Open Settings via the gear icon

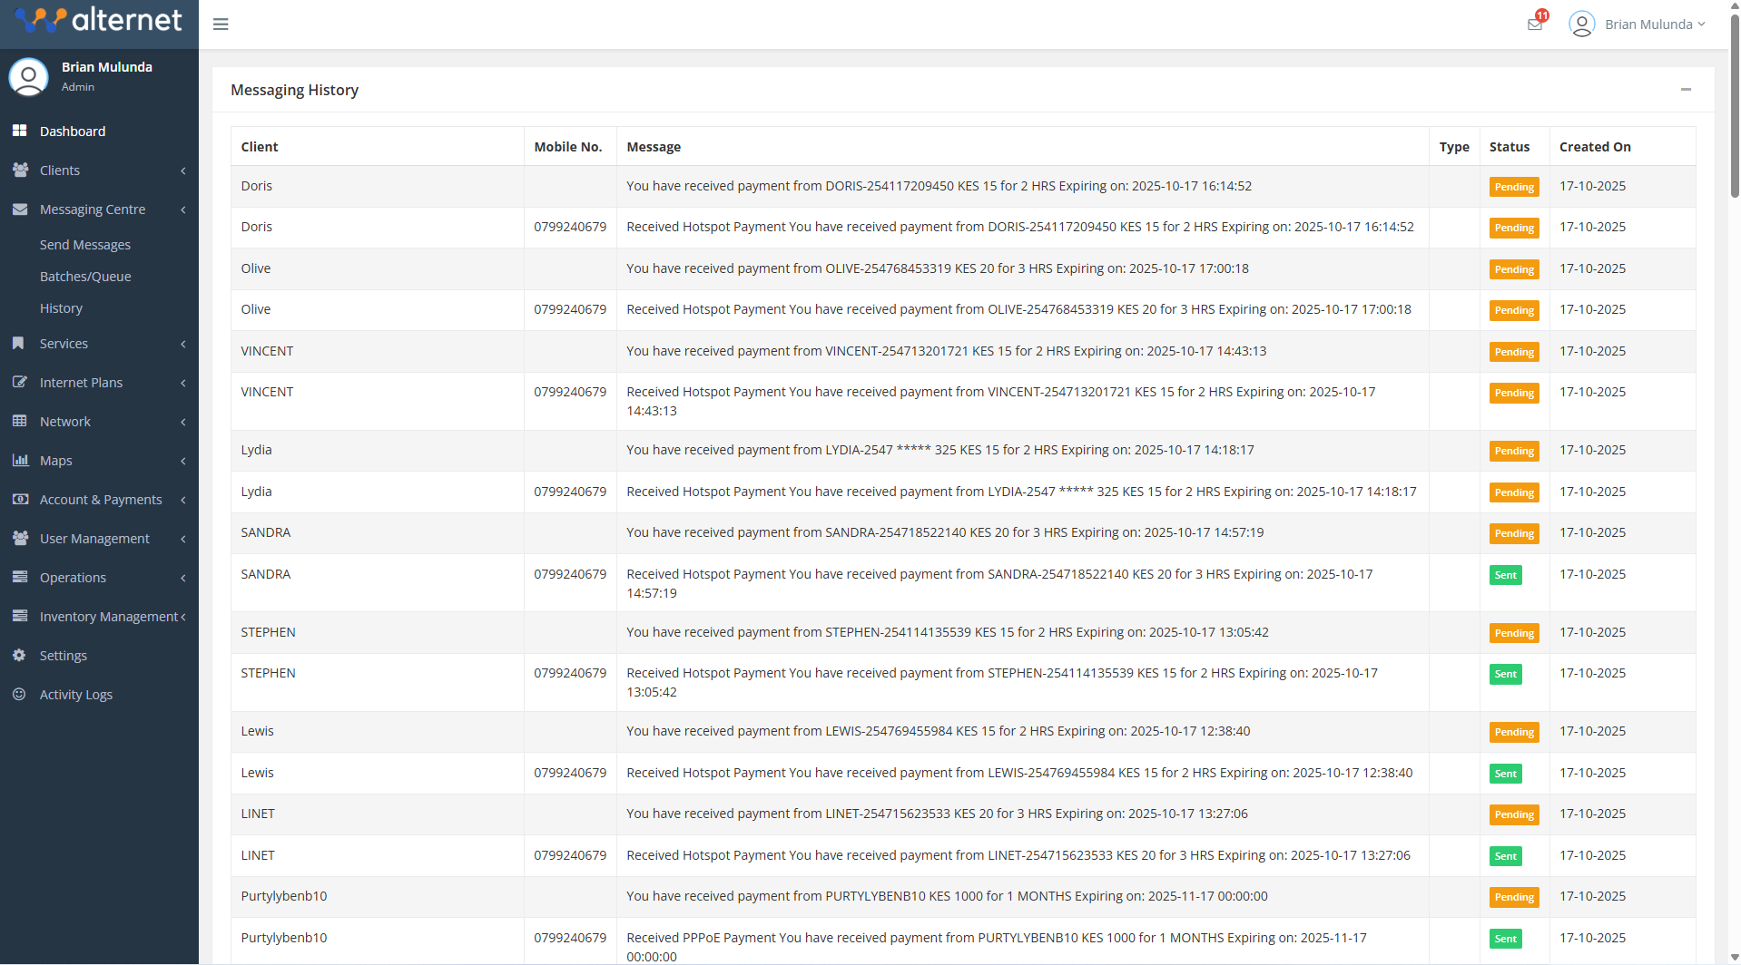pyautogui.click(x=20, y=655)
